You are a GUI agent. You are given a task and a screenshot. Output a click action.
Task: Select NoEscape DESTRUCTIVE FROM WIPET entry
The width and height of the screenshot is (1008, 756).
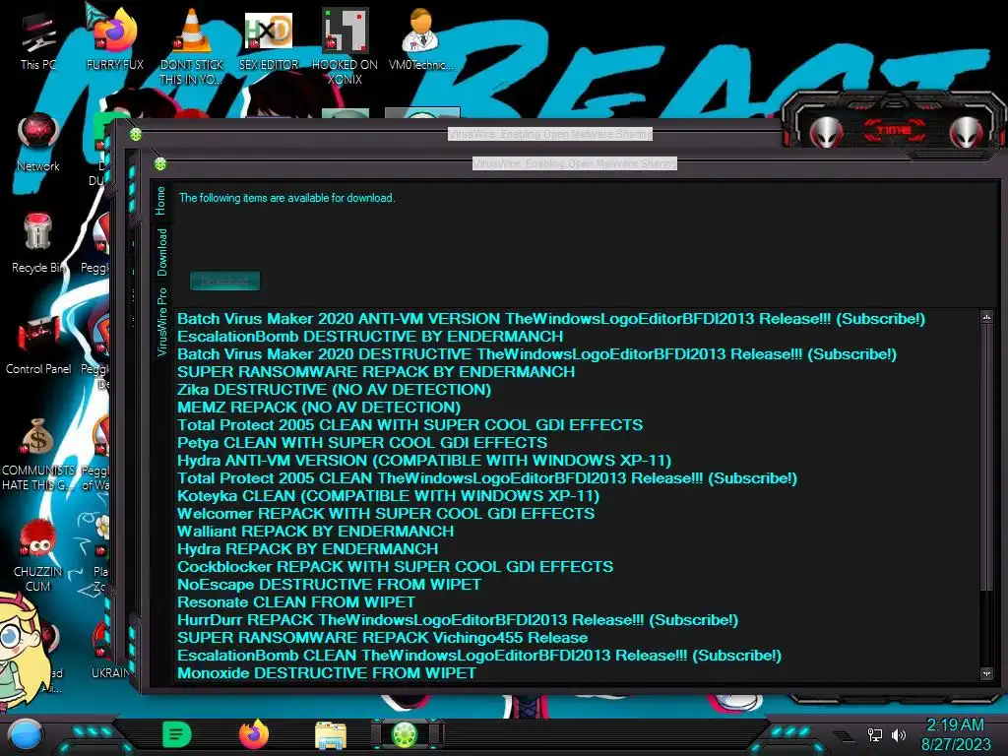[x=329, y=585]
